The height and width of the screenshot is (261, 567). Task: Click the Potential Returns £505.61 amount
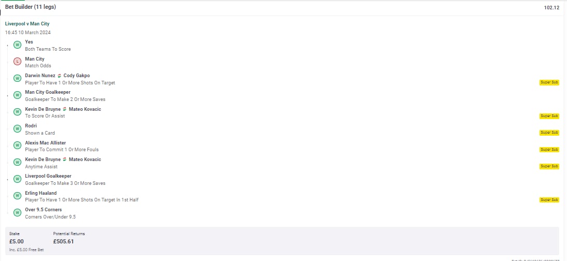[63, 241]
